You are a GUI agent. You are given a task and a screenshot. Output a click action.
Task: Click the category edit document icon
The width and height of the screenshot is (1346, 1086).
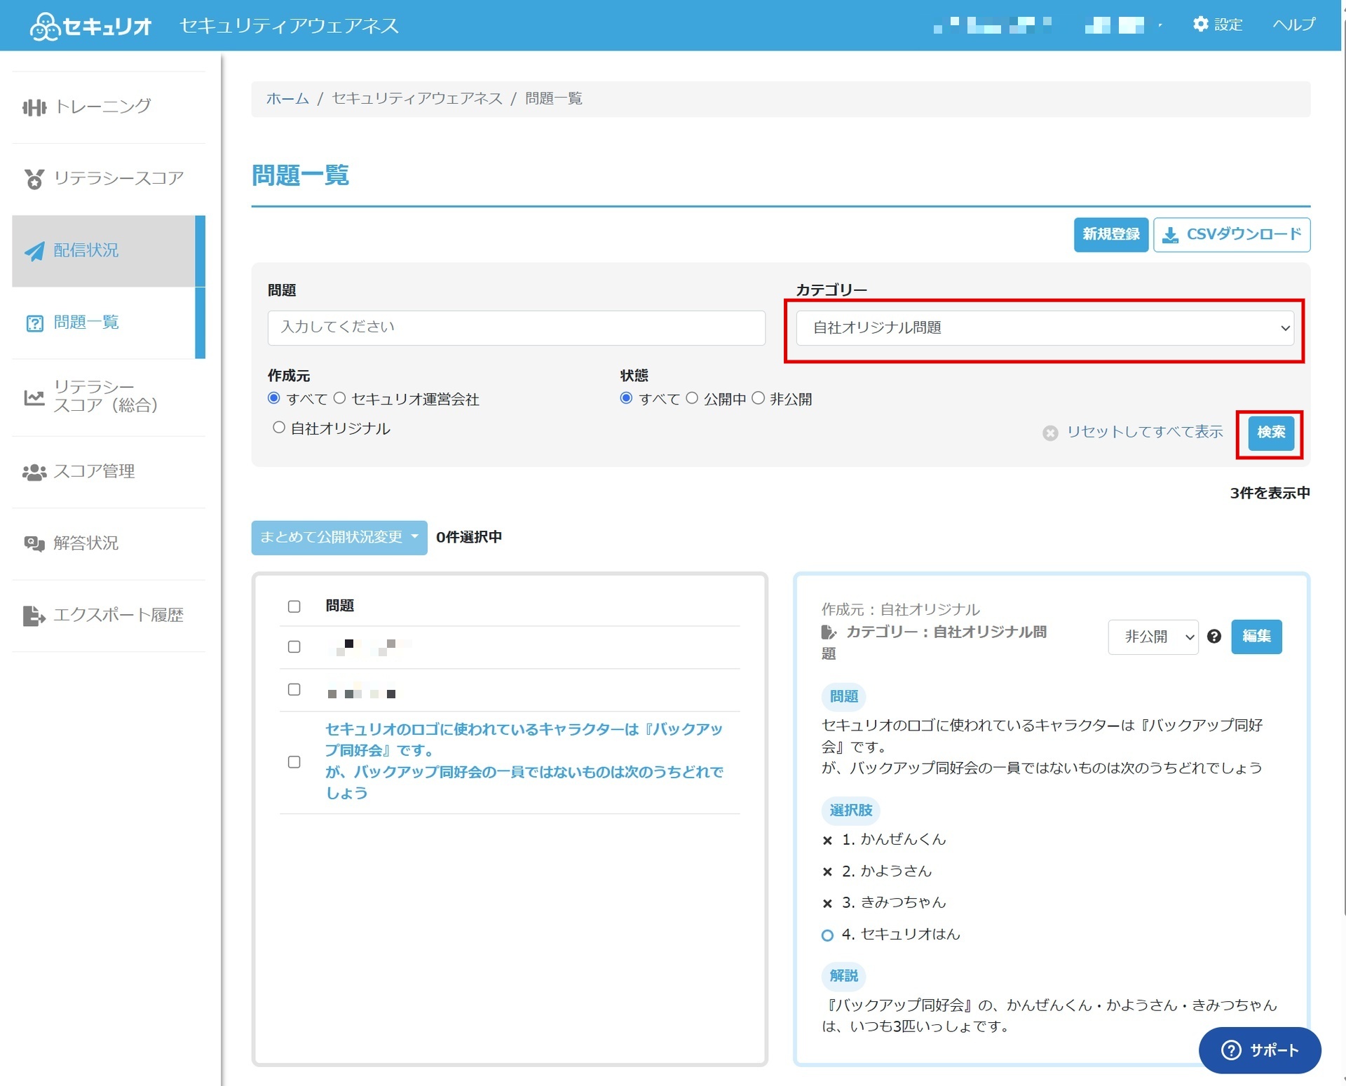tap(829, 632)
